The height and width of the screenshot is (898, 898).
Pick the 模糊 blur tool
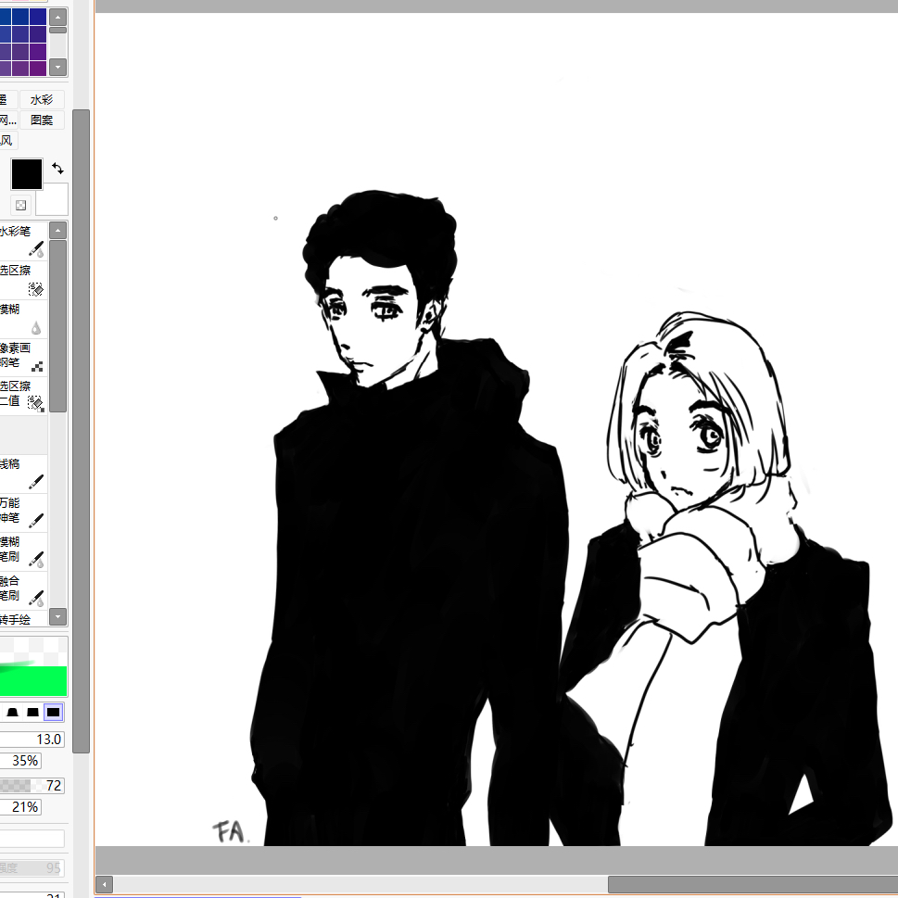tap(22, 318)
